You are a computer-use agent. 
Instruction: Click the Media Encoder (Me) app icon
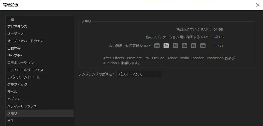[x=185, y=46]
